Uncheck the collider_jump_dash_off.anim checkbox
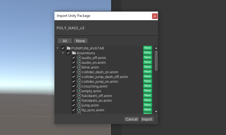Image resolution: width=226 pixels, height=135 pixels. pos(74,77)
